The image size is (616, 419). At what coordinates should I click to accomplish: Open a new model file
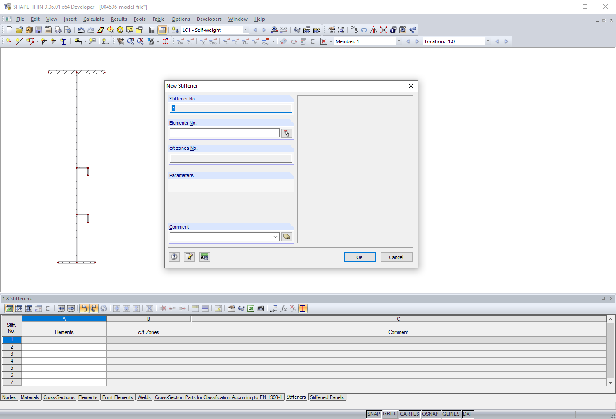click(9, 30)
